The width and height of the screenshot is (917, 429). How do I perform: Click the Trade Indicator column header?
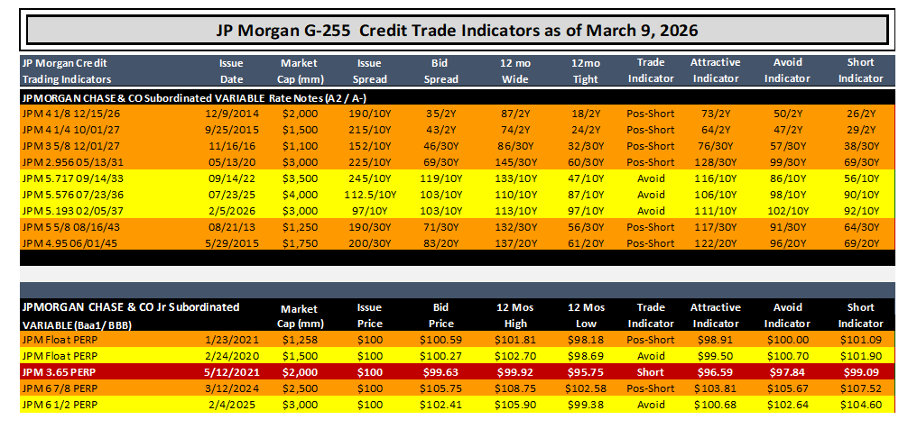651,70
